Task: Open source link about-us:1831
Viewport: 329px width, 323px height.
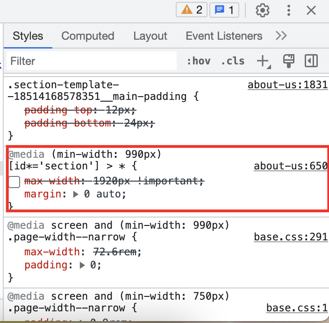Action: tap(287, 85)
